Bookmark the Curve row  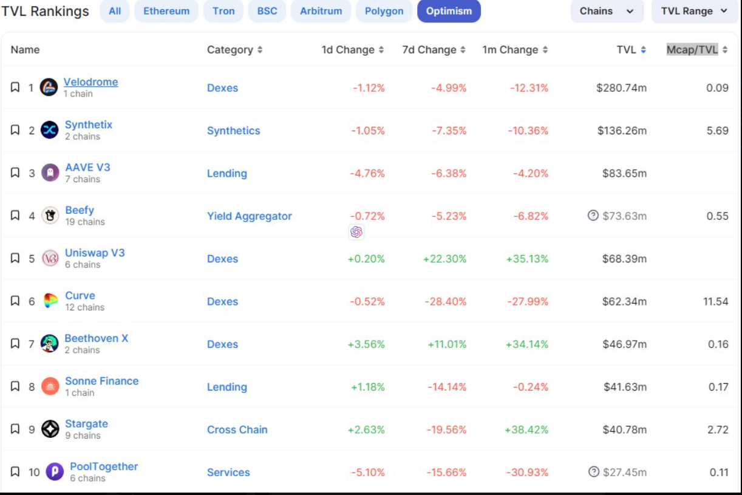[15, 301]
